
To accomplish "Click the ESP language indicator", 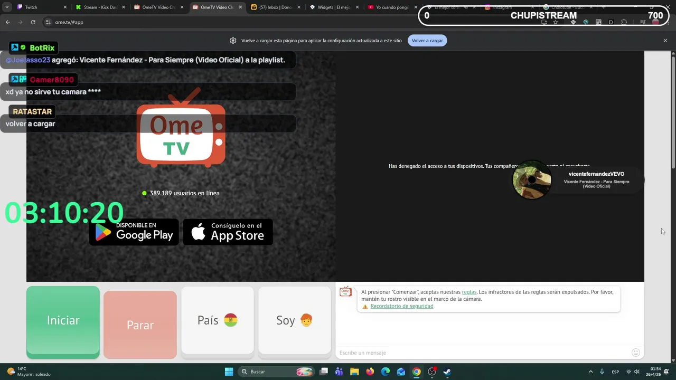I will pos(615,372).
